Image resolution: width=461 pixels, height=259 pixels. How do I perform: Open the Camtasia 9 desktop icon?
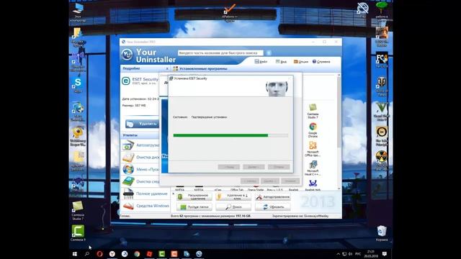pos(78,233)
